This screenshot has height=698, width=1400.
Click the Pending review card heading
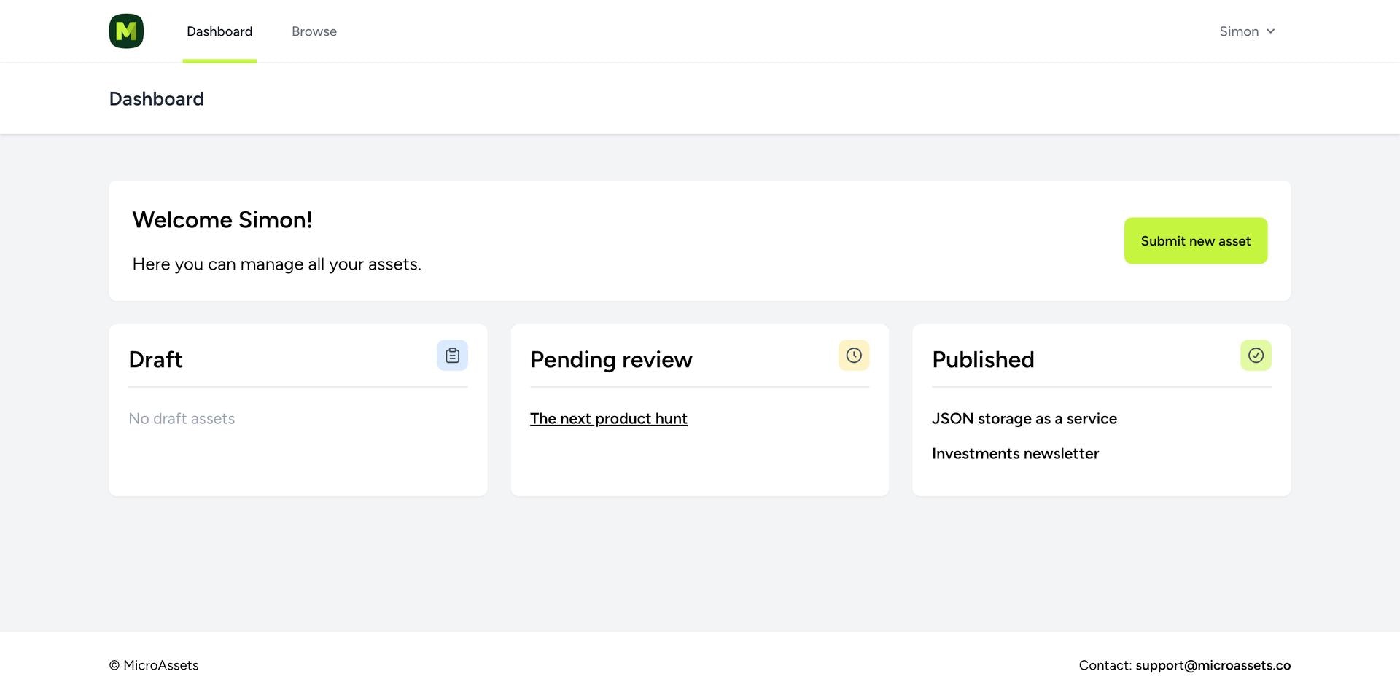click(x=611, y=360)
